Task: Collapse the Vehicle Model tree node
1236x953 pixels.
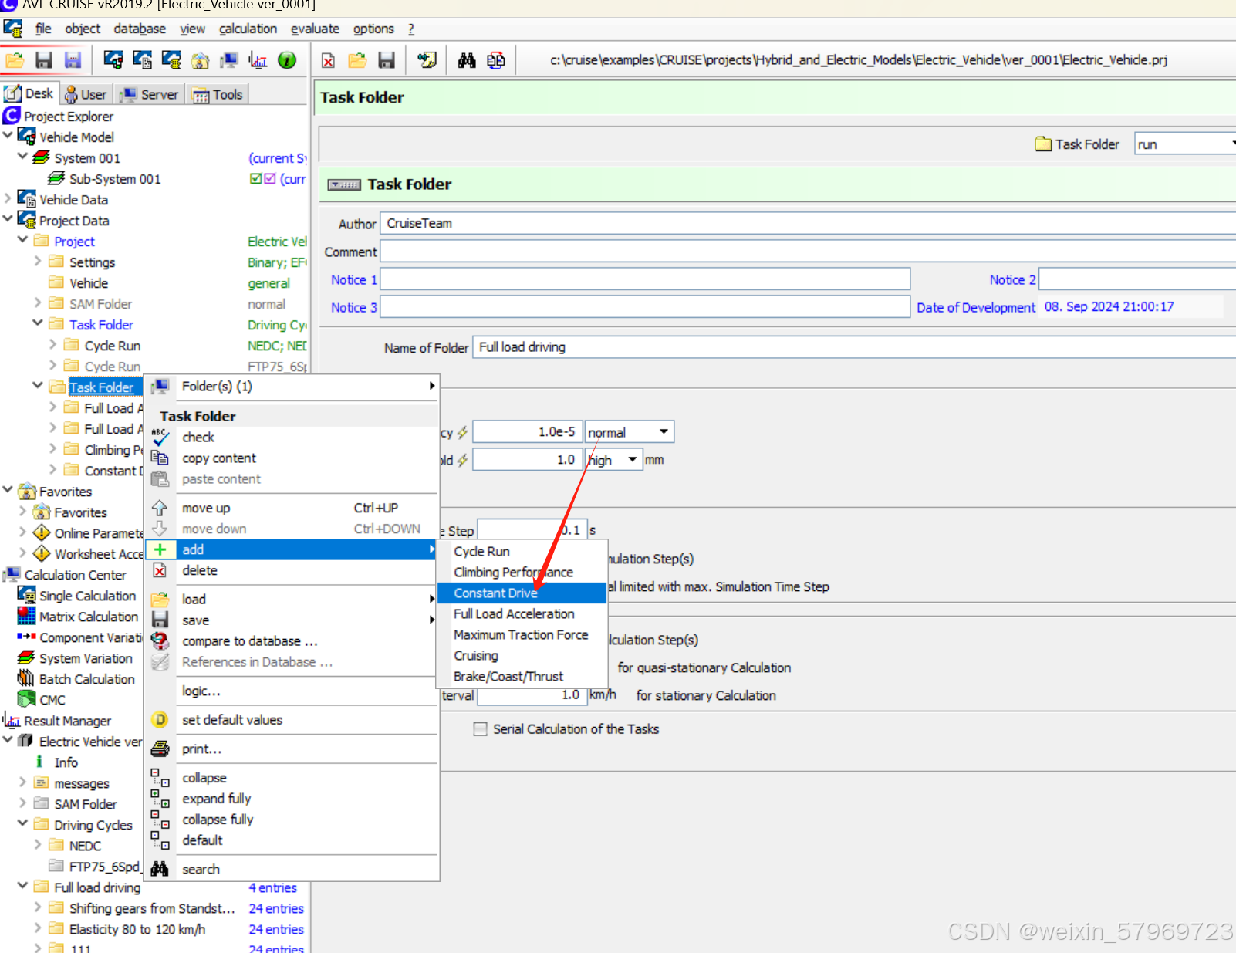Action: pos(8,135)
